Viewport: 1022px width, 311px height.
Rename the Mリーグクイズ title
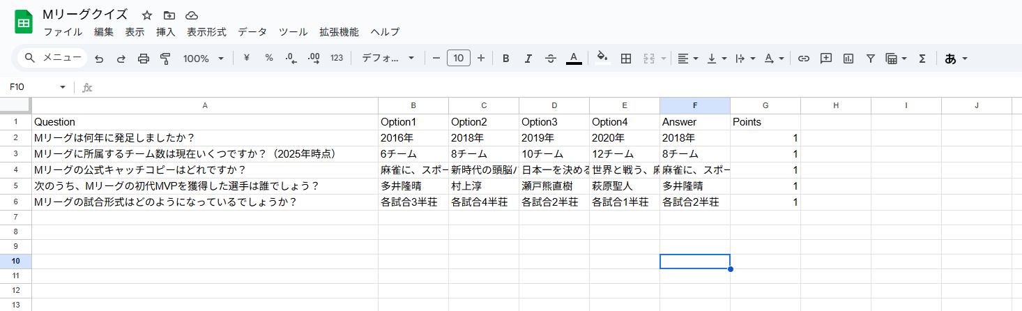point(85,15)
